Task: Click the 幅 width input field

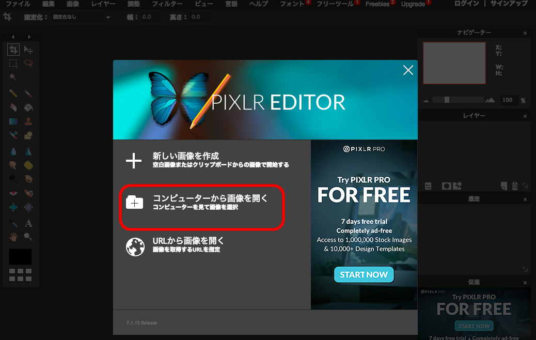Action: [149, 17]
